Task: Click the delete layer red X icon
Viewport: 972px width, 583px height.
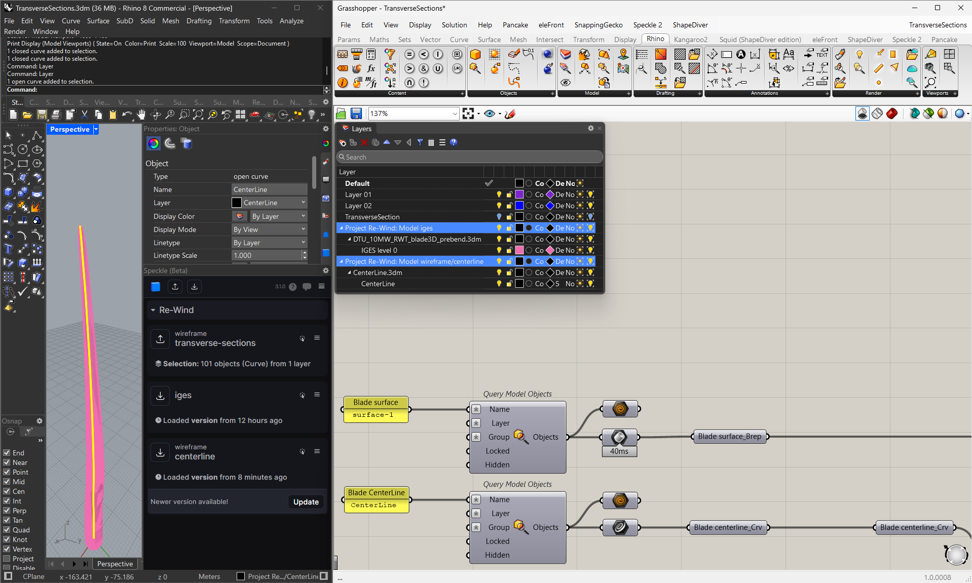Action: point(364,142)
